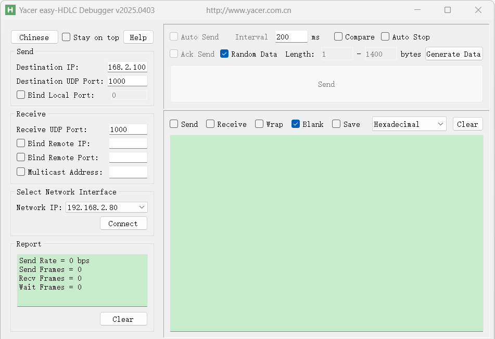Viewport: 495px width, 339px height.
Task: Click the Generate Data button
Action: point(454,54)
